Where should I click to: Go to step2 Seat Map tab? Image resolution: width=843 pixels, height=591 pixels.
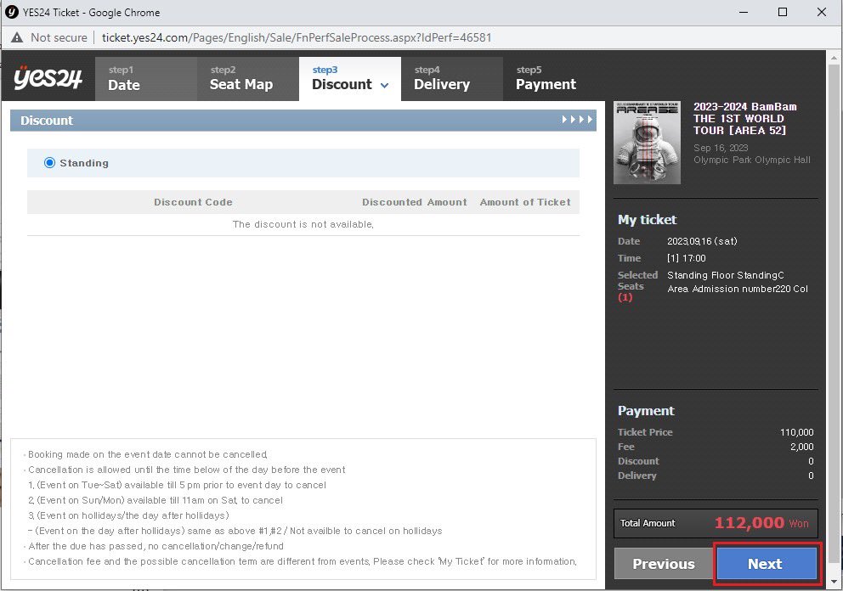pos(248,79)
